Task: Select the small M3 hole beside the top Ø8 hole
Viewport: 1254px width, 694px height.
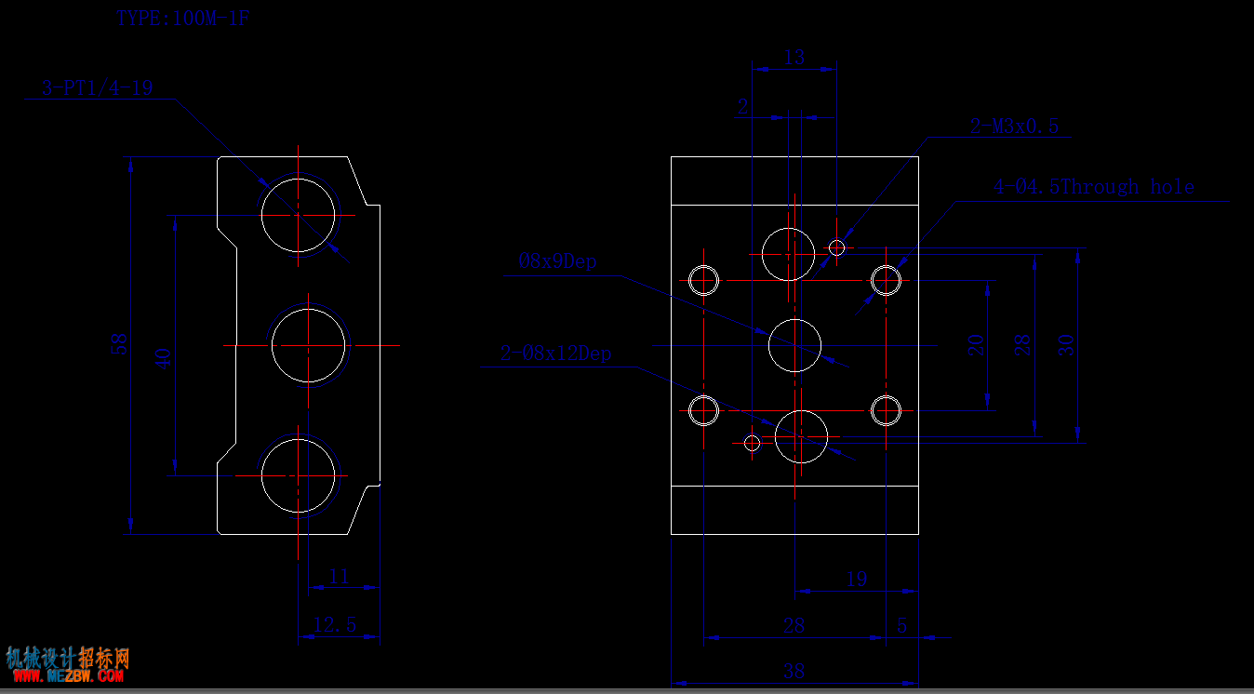Action: coord(837,247)
